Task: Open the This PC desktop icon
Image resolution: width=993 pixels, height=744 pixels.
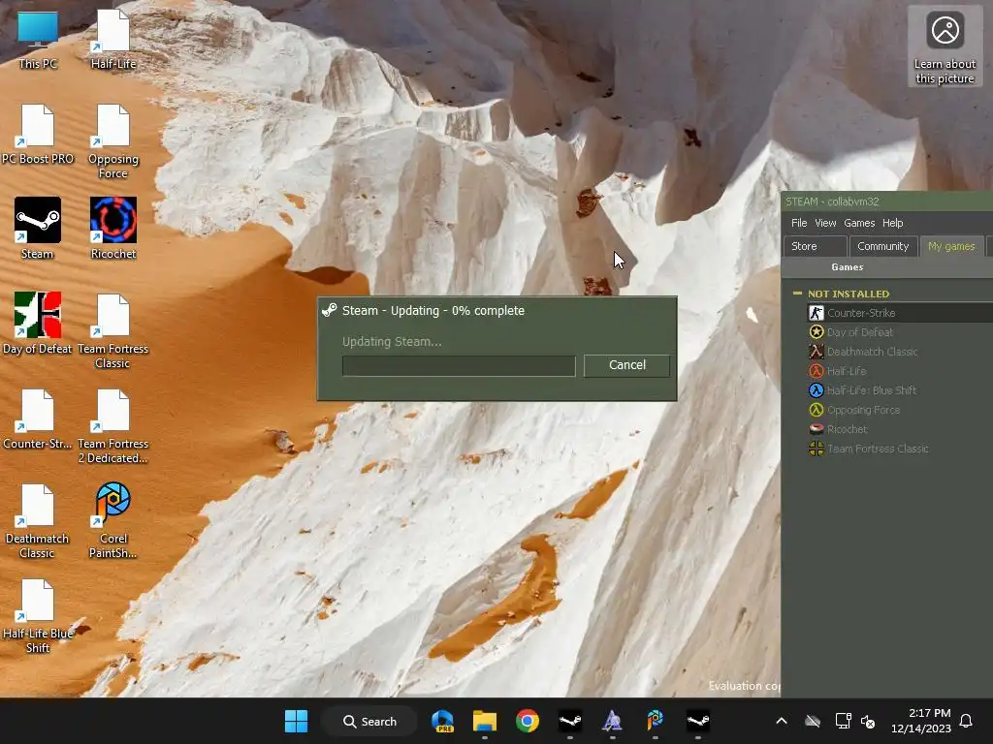Action: click(38, 39)
